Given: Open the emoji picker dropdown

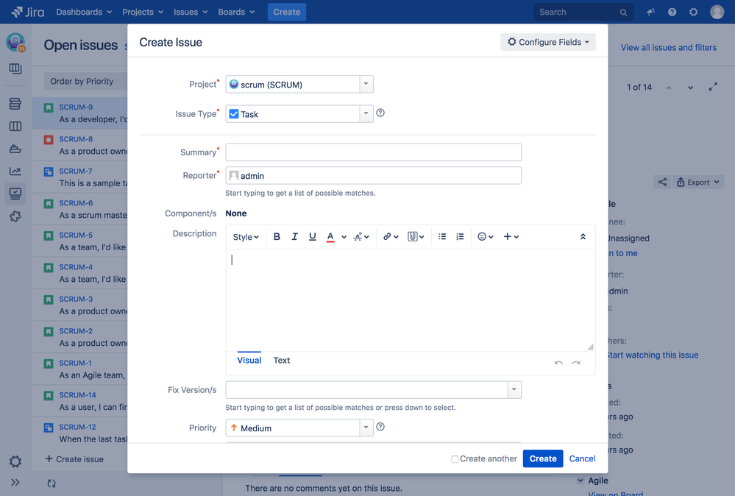Looking at the screenshot, I should pos(486,237).
